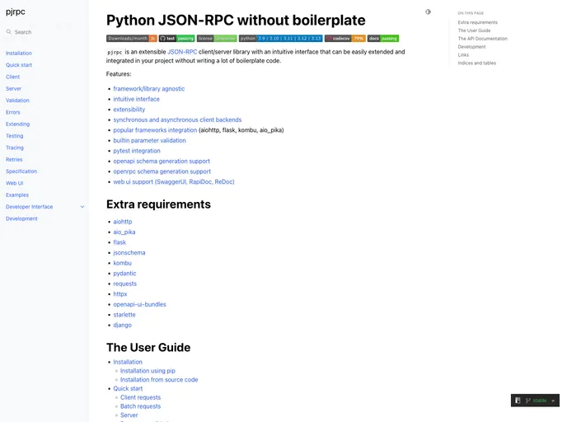The height and width of the screenshot is (422, 567).
Task: Open openapi schema generation support link
Action: [162, 162]
